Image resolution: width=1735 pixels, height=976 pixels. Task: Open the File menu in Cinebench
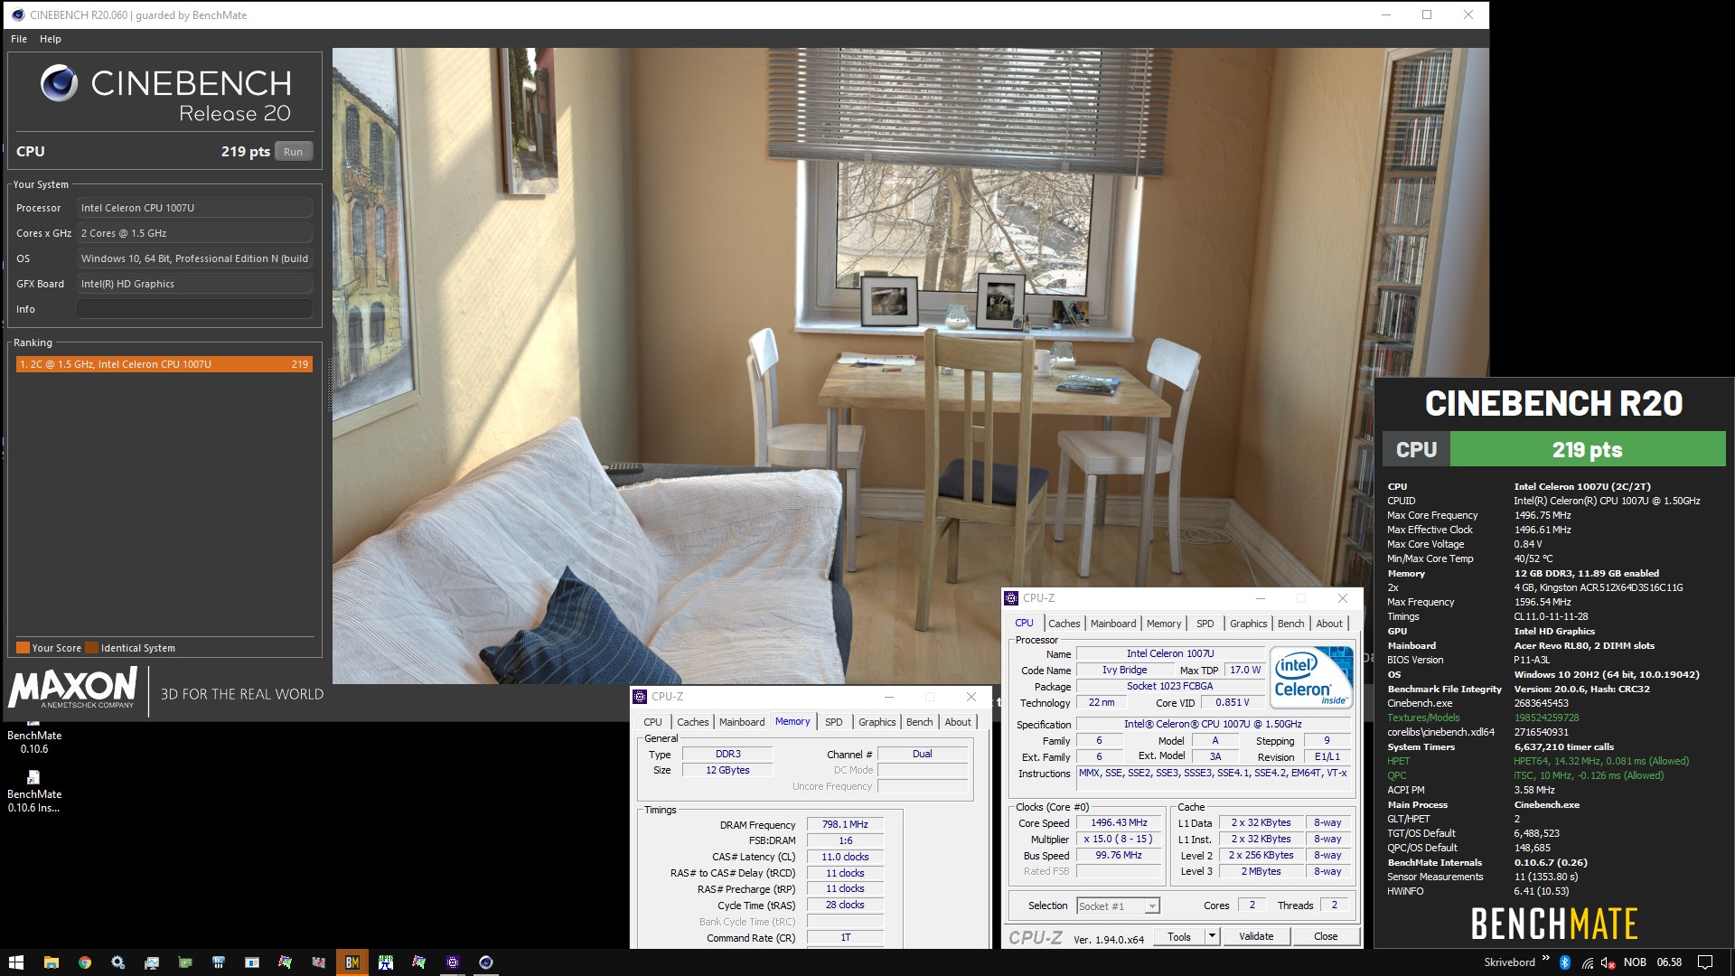click(x=19, y=39)
